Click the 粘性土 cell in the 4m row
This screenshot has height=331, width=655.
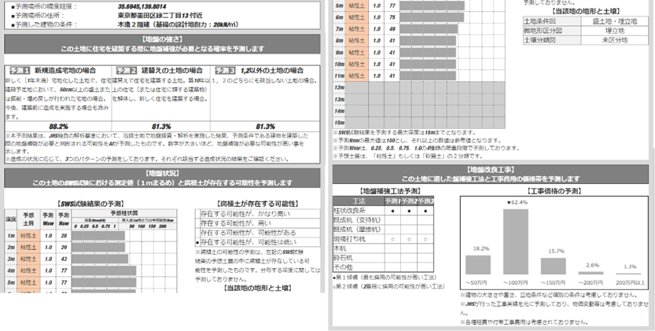click(x=29, y=270)
